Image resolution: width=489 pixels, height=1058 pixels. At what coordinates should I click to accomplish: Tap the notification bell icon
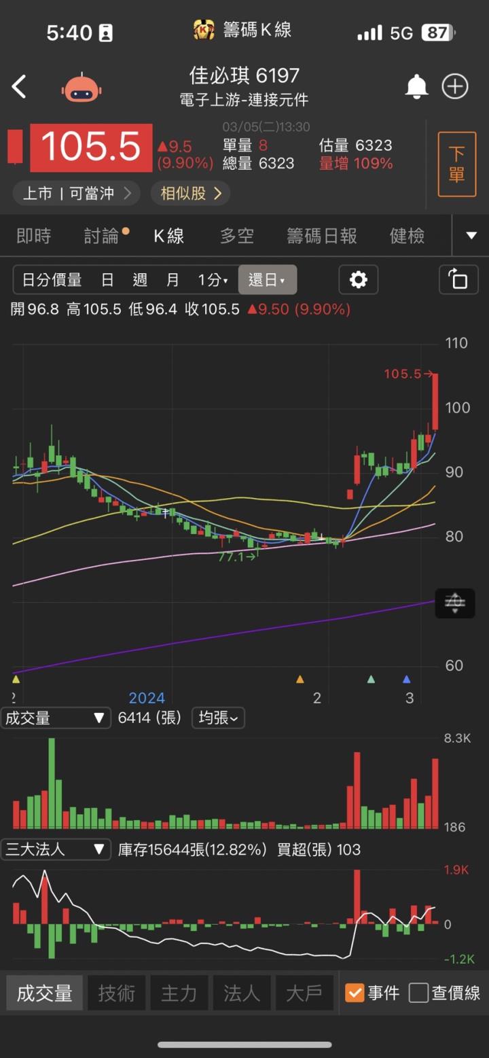pyautogui.click(x=416, y=87)
